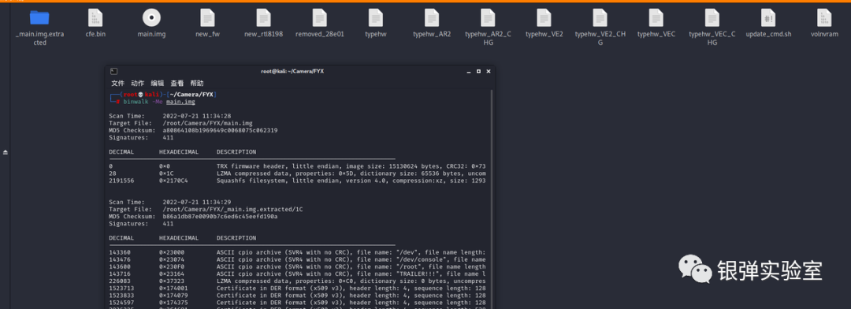Image resolution: width=851 pixels, height=309 pixels.
Task: Select the typehw_AR2 file icon
Action: [x=432, y=18]
